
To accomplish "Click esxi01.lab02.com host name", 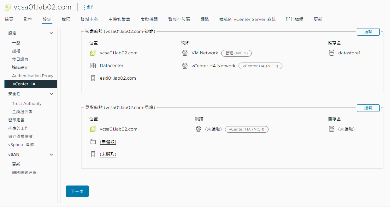I will coord(118,78).
